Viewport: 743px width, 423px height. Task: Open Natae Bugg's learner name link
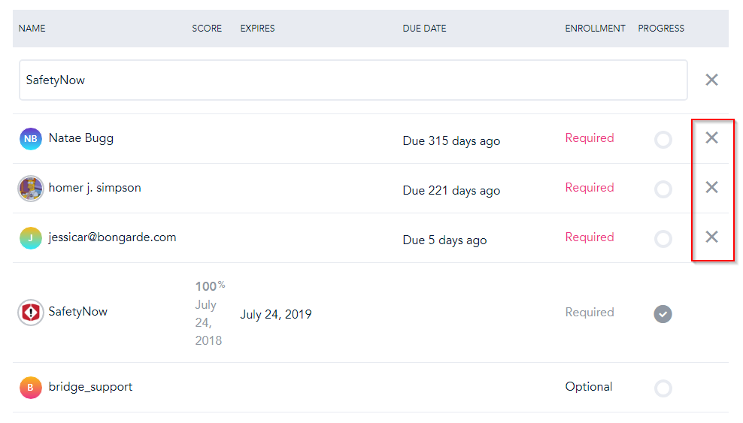pos(81,138)
